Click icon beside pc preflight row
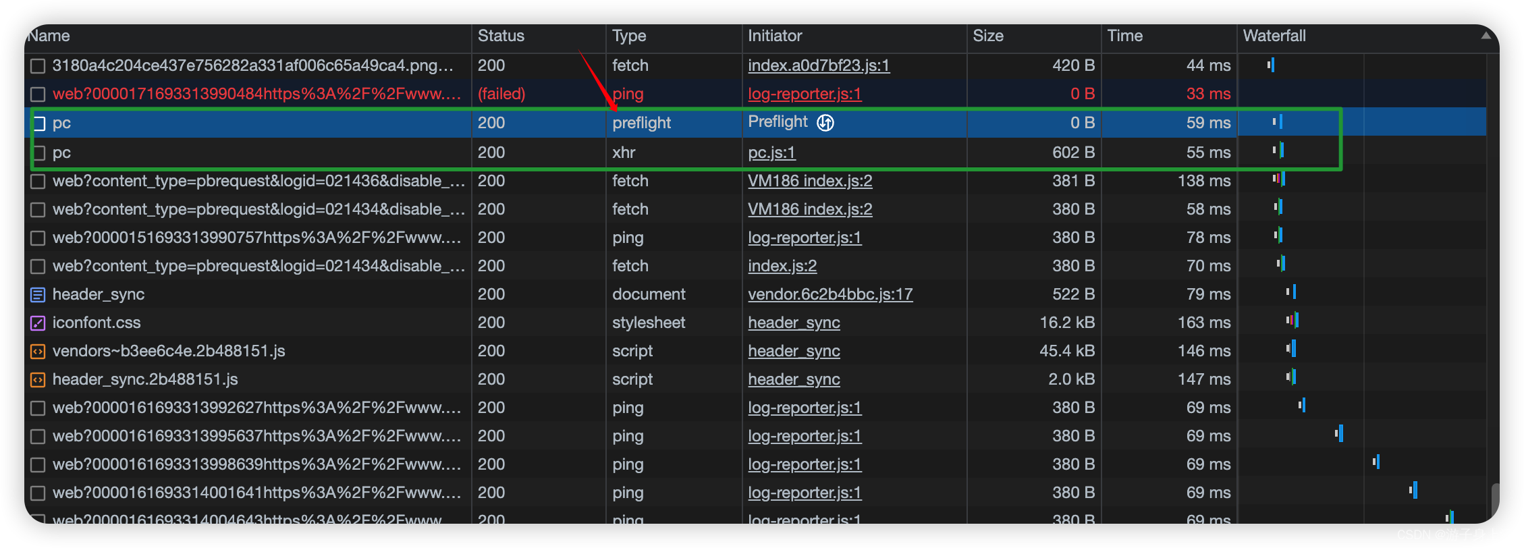Viewport: 1524px width, 548px height. pos(40,124)
